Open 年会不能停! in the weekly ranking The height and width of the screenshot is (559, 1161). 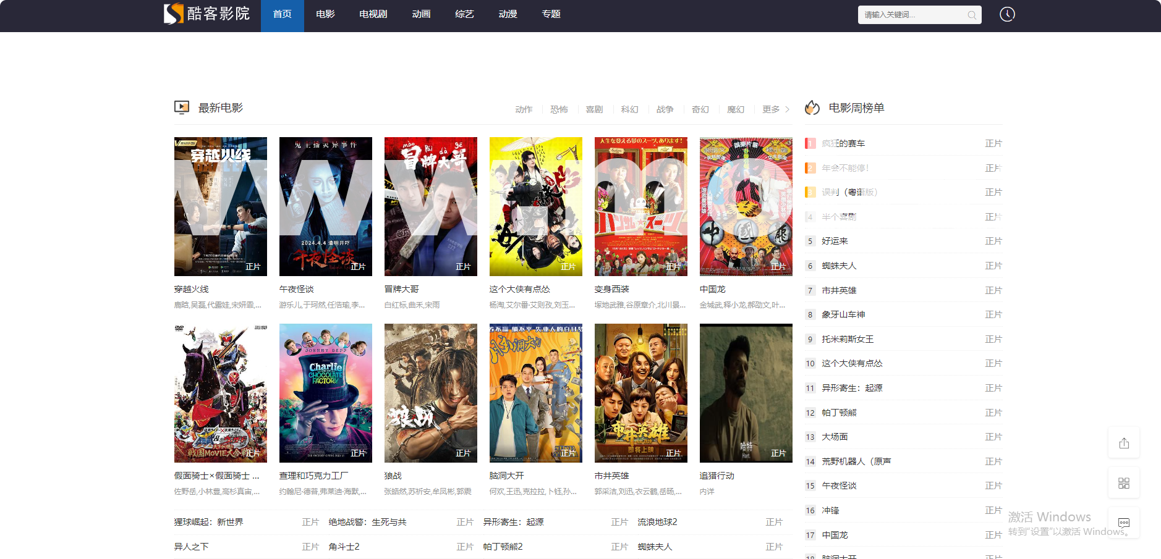(845, 168)
